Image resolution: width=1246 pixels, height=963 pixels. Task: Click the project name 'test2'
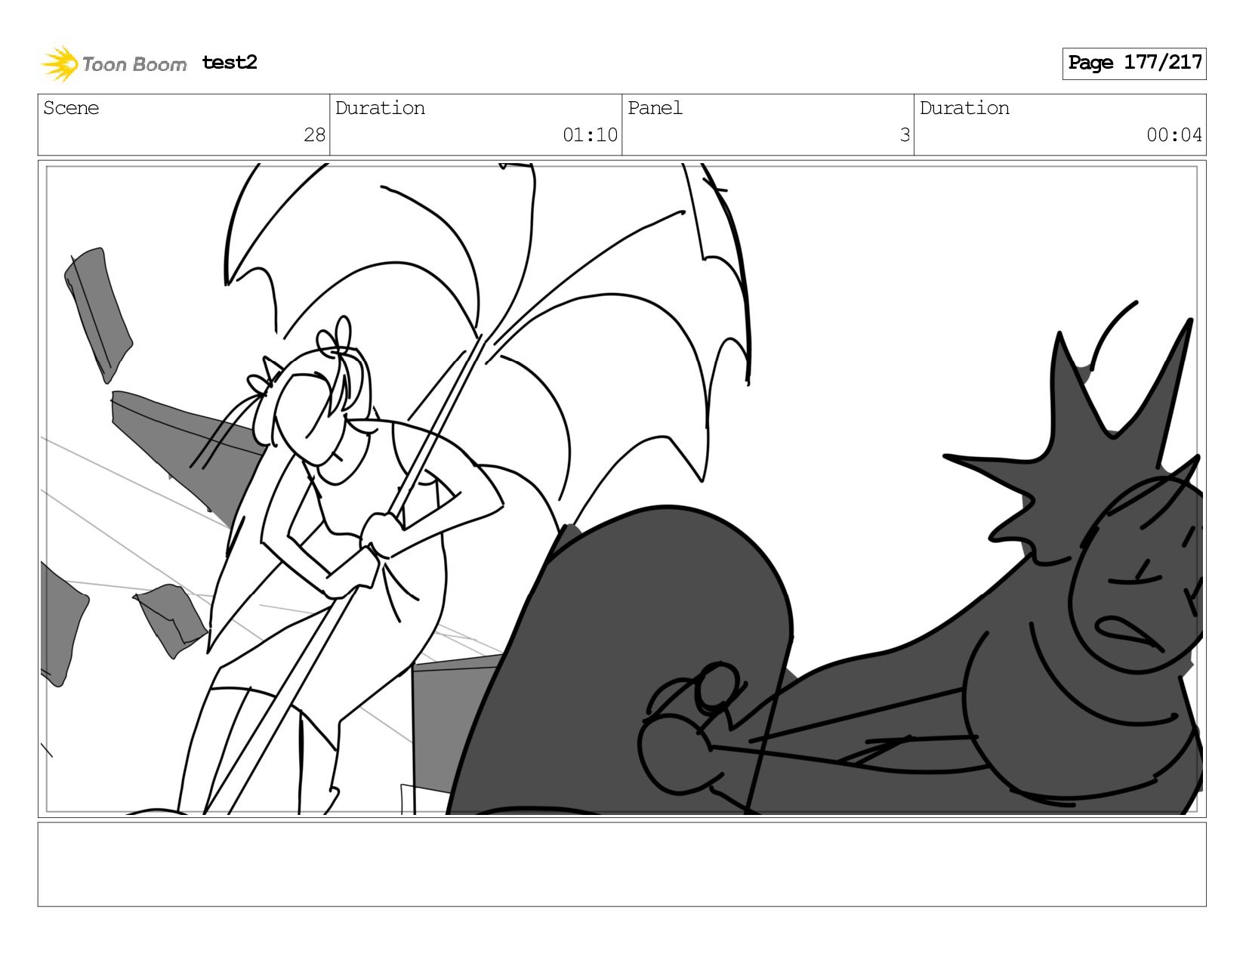(x=230, y=63)
